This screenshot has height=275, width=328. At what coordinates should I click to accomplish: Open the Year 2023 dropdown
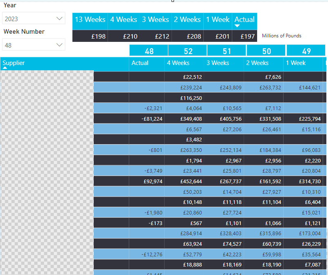tap(33, 19)
